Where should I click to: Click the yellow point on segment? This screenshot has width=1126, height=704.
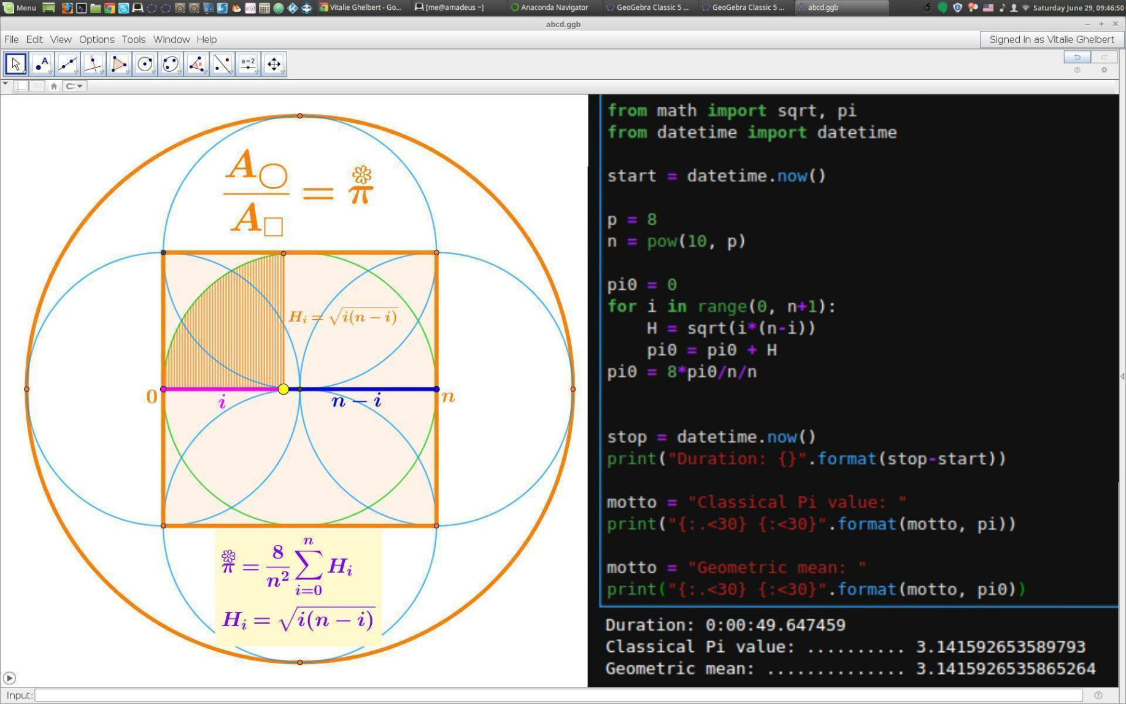coord(283,389)
